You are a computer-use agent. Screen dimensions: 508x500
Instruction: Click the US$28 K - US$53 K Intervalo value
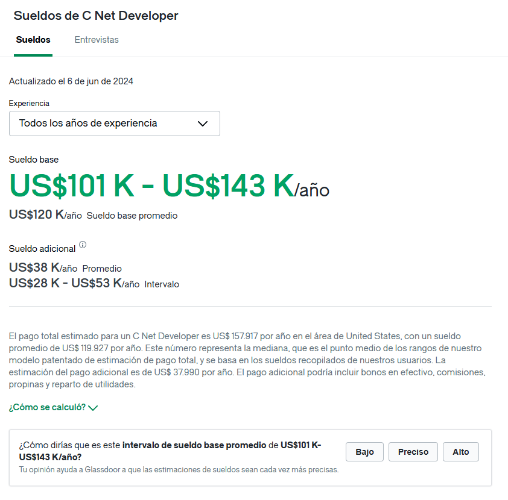[94, 283]
